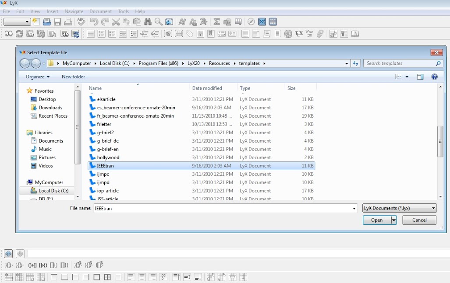Click the align center table cell icon
The height and width of the screenshot is (283, 450).
142,277
